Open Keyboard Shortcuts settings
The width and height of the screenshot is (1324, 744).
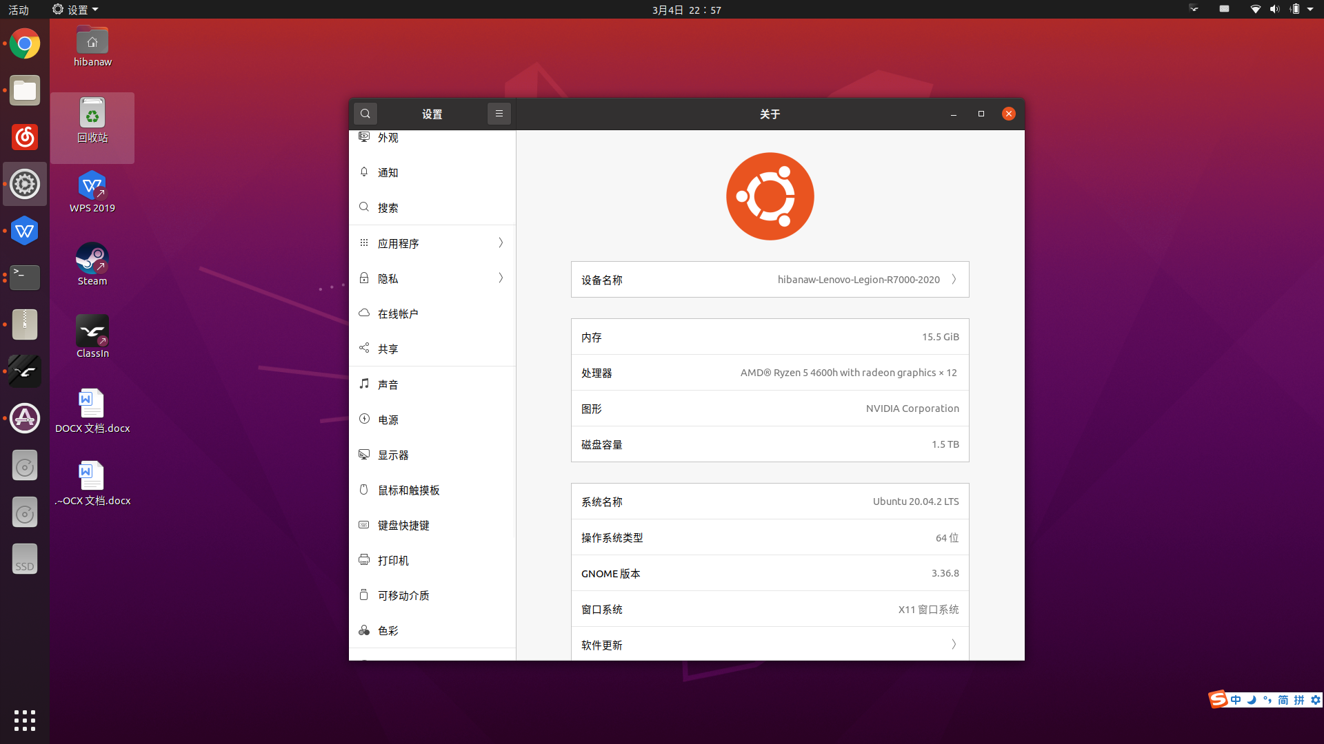403,525
